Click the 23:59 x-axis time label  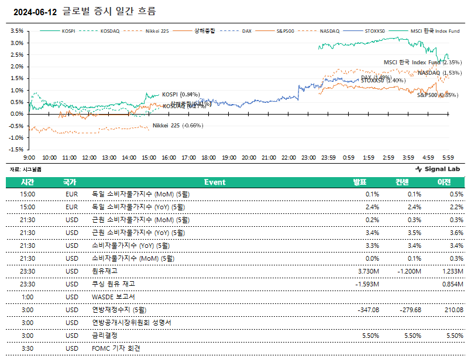click(x=328, y=158)
